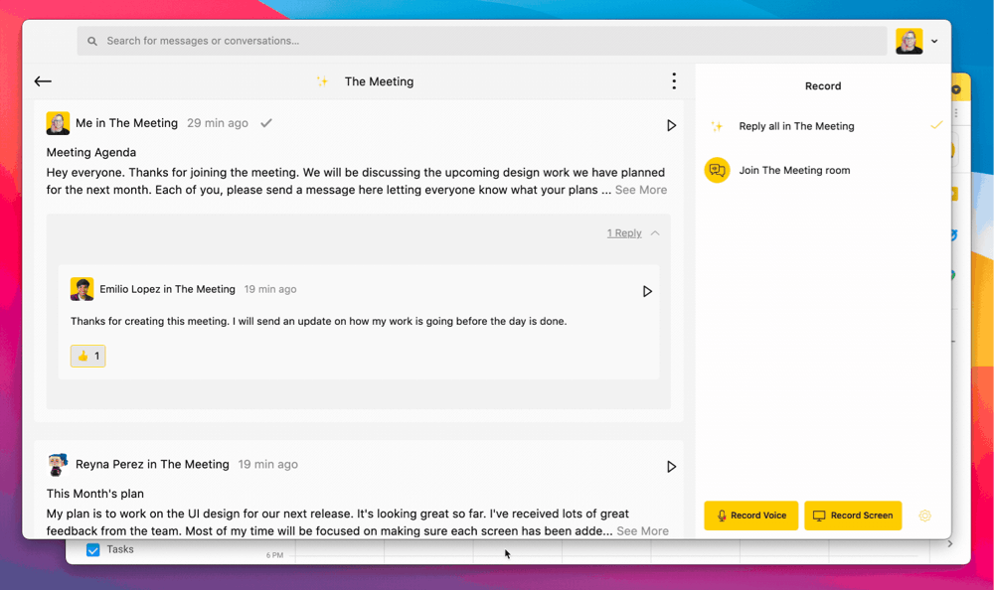Toggle the thumbs-up reaction on Emilio's reply
Screen dimensions: 994x590
click(x=88, y=357)
